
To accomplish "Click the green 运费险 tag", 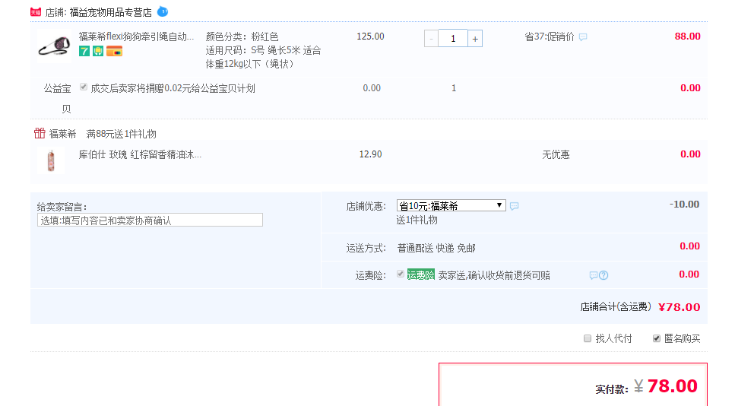I will tap(421, 274).
